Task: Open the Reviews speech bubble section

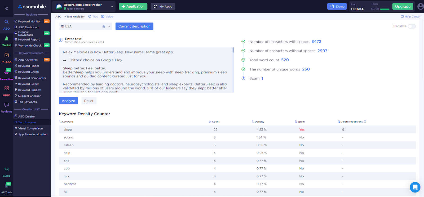Action: coord(7,108)
